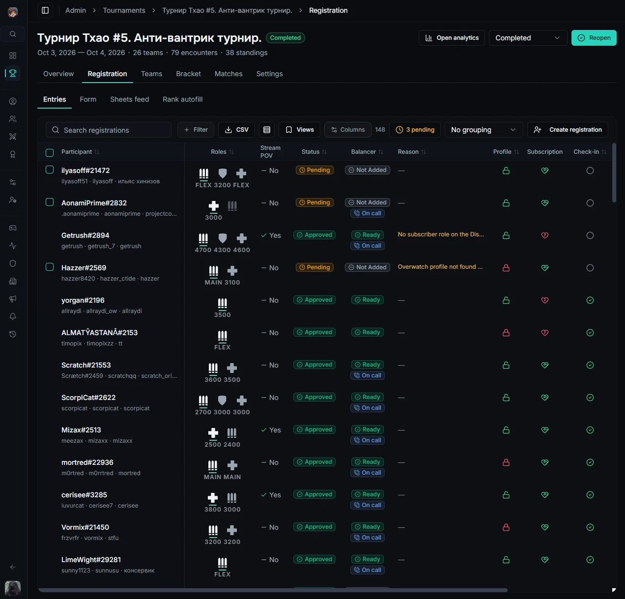625x599 pixels.
Task: Click the table's horizontal scrollbar
Action: 273,590
